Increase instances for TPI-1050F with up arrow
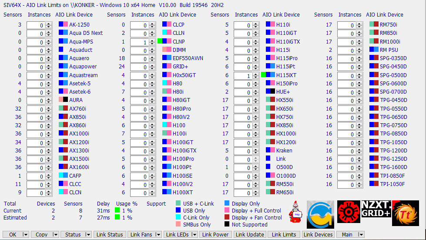426x240 pixels. (x=359, y=183)
